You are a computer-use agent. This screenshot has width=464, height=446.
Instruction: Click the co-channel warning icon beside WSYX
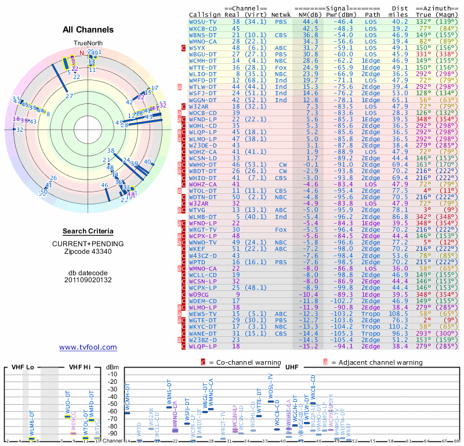tap(184, 48)
